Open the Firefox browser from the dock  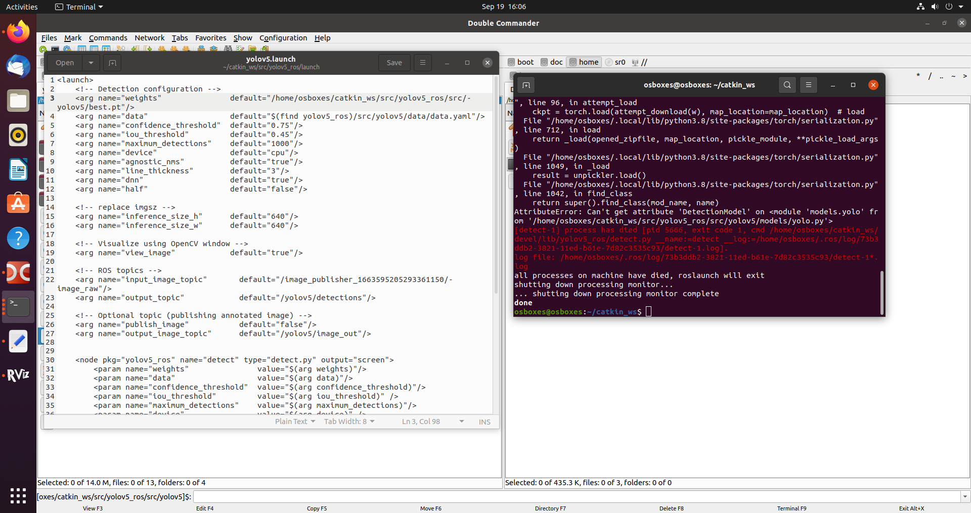(18, 31)
